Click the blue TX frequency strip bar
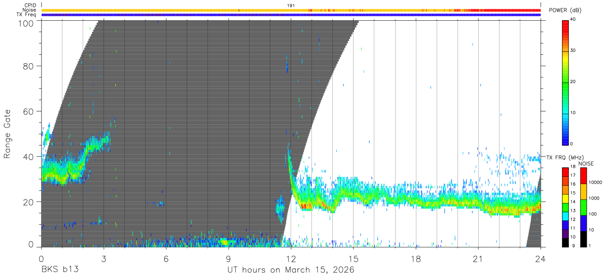Image resolution: width=608 pixels, height=280 pixels. coord(291,15)
